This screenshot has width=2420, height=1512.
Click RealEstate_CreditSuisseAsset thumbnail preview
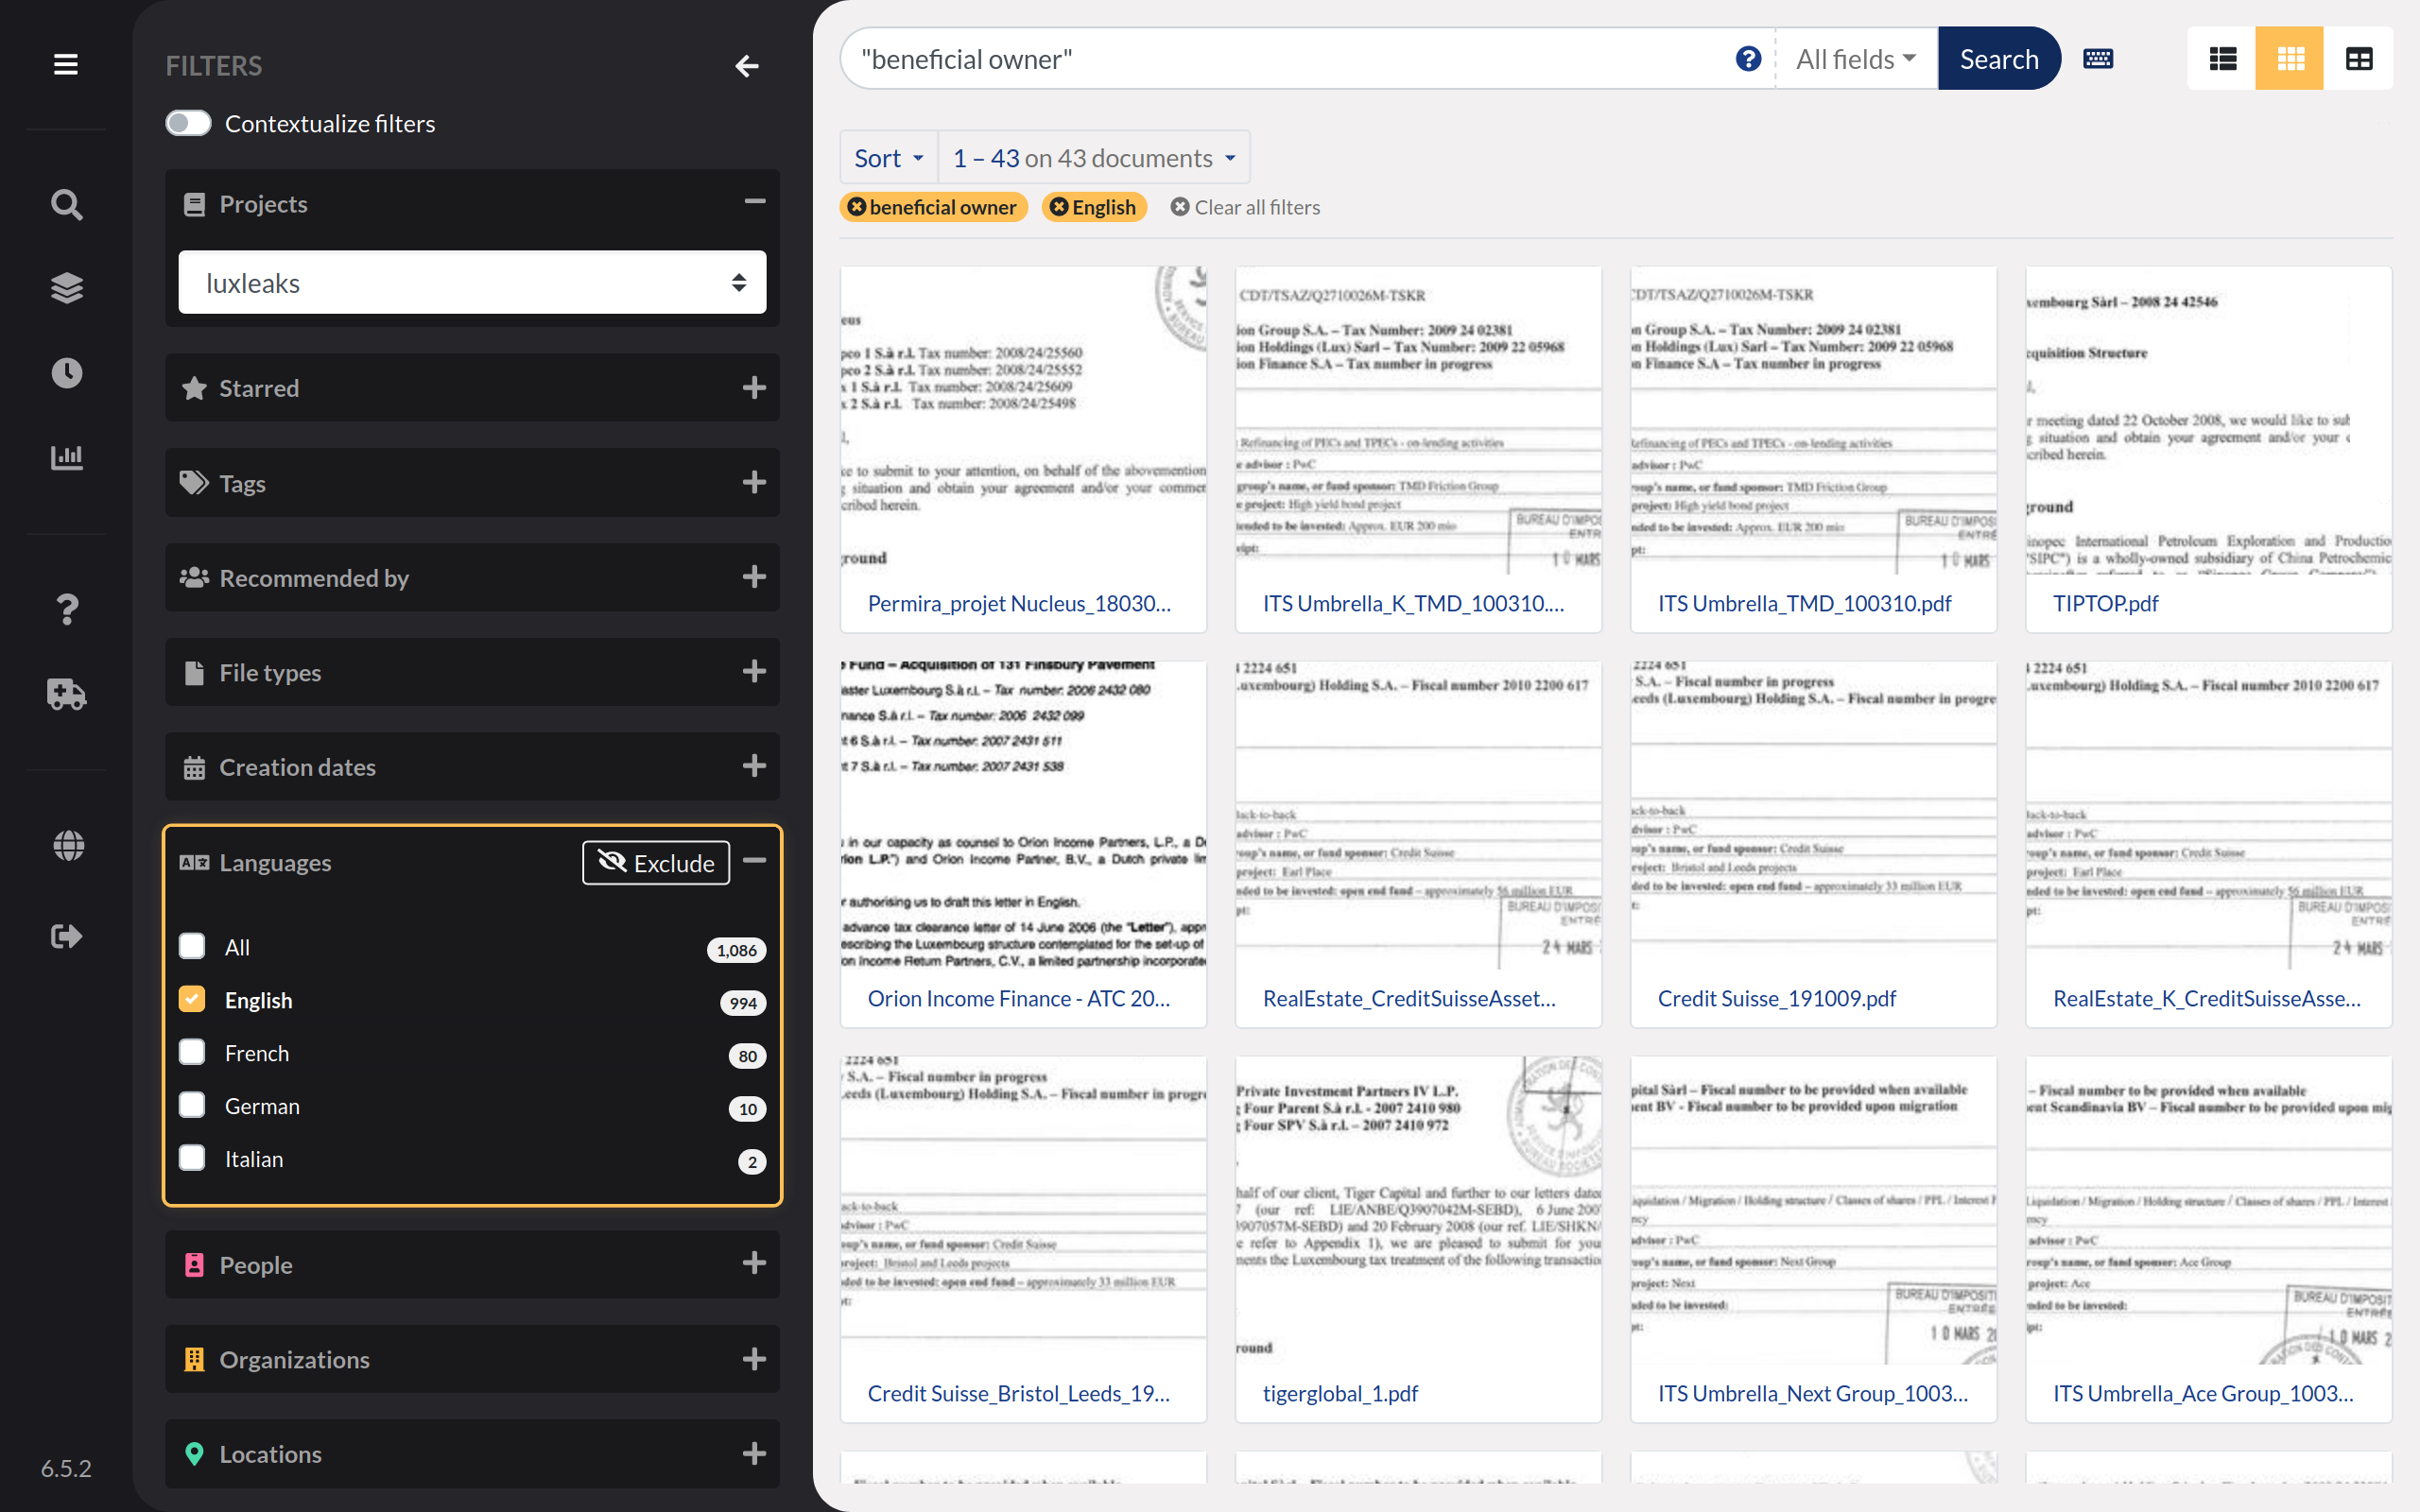pos(1418,815)
